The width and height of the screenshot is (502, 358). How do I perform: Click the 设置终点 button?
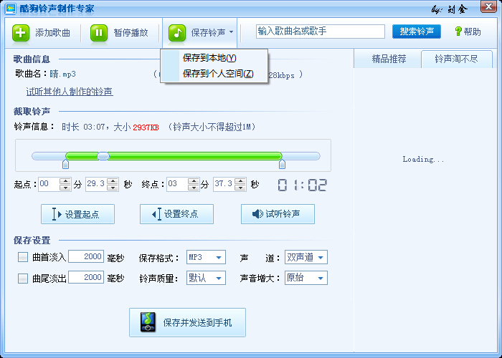coord(176,214)
